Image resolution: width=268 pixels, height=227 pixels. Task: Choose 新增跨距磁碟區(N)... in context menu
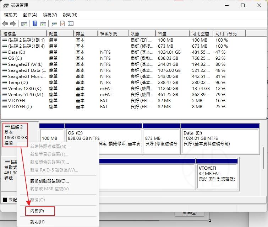(x=50, y=147)
